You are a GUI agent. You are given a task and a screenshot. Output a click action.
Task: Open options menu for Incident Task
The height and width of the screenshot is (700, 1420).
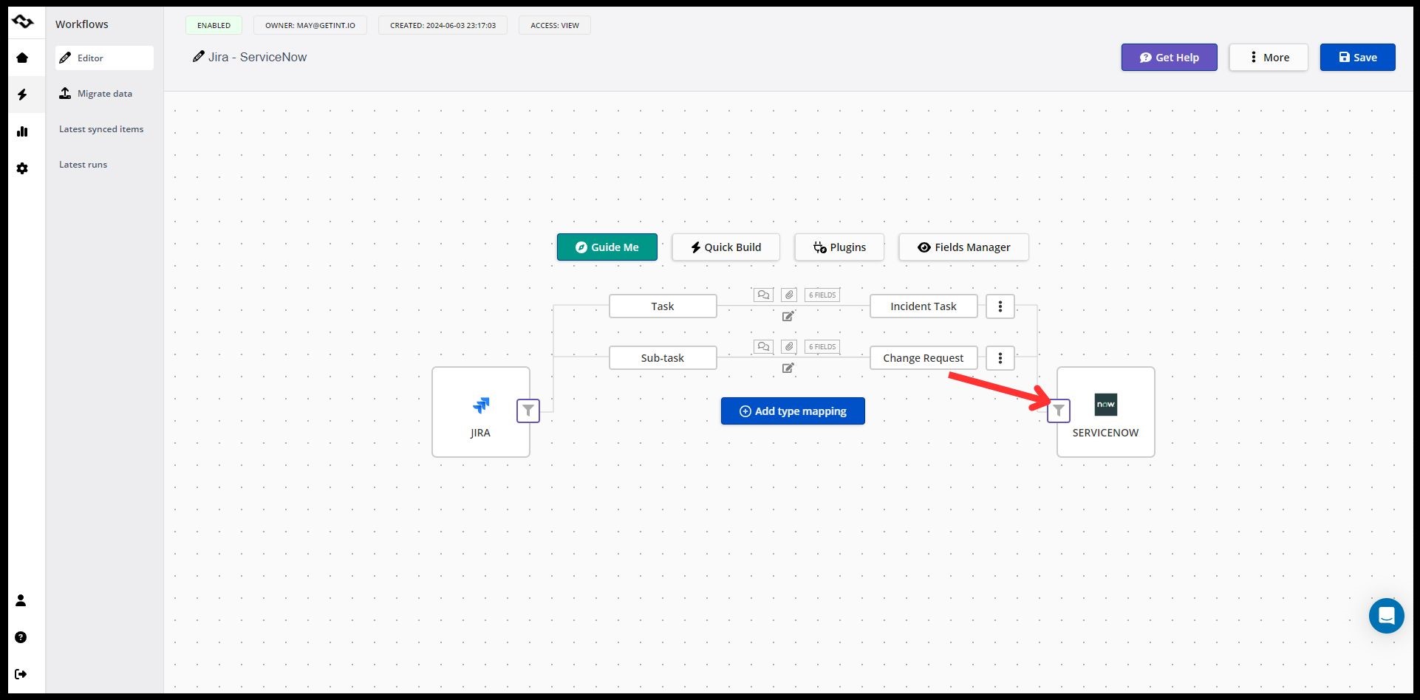click(x=1000, y=306)
